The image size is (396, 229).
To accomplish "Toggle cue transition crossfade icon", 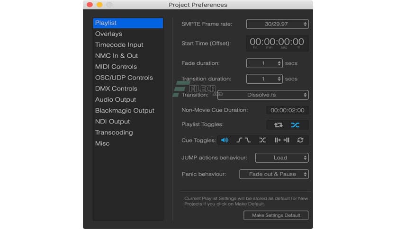I will tap(262, 140).
